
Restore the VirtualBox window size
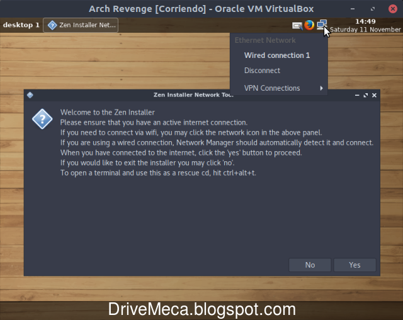(373, 9)
